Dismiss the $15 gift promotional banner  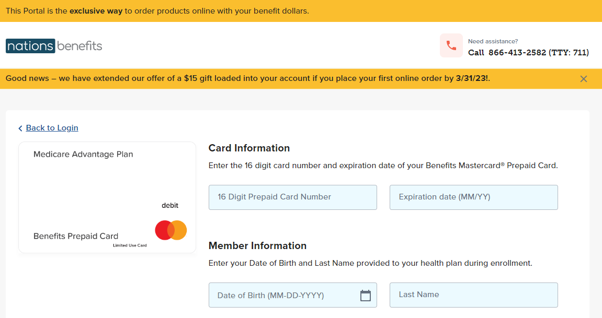(583, 78)
